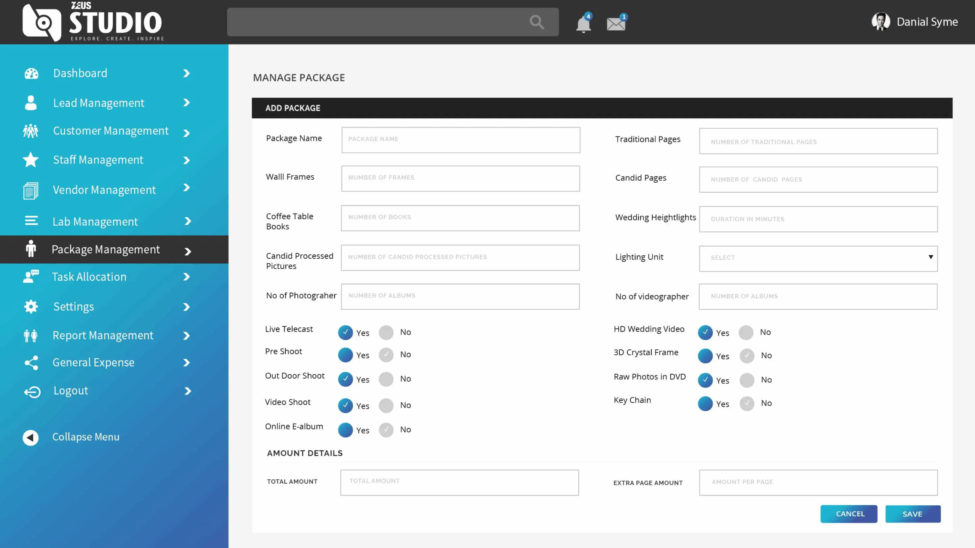
Task: Click the Settings gear icon
Action: [x=30, y=306]
